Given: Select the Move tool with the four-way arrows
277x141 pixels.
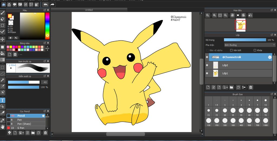Looking at the screenshot, I should [2, 39].
